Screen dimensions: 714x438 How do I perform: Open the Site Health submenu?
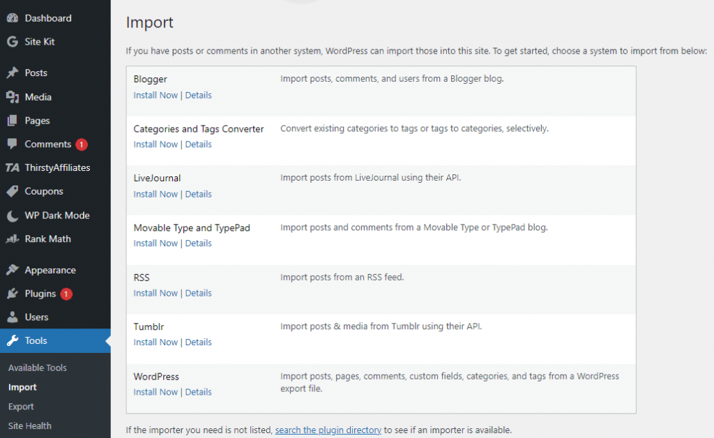[x=29, y=425]
